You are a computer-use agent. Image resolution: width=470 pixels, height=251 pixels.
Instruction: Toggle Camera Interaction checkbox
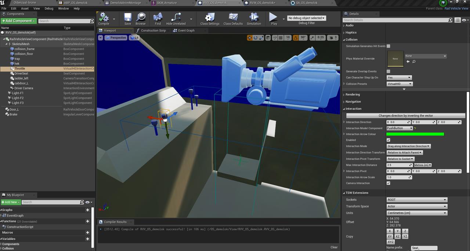388,183
